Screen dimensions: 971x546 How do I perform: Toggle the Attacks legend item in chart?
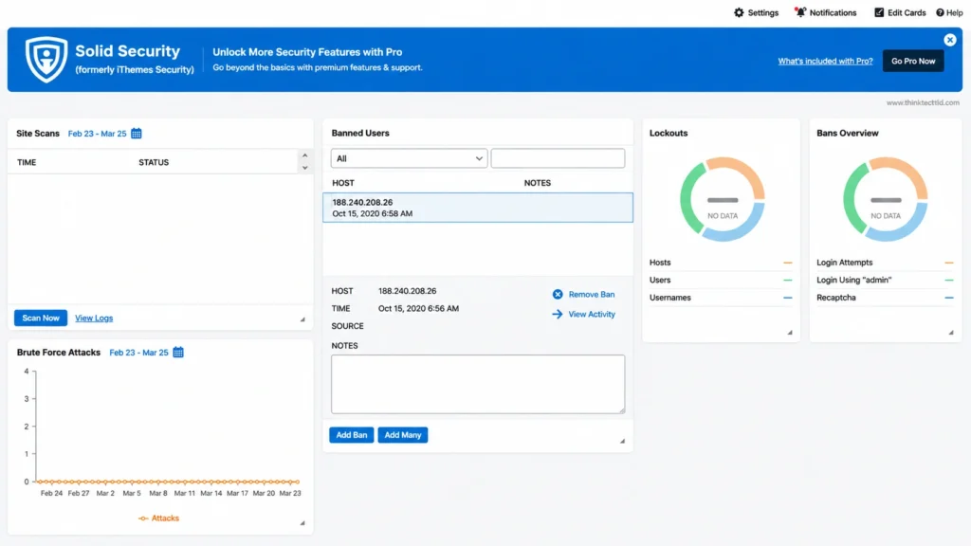tap(158, 519)
